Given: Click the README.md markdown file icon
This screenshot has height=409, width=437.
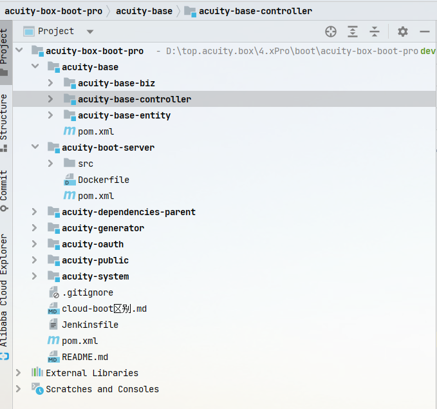Looking at the screenshot, I should [x=53, y=357].
